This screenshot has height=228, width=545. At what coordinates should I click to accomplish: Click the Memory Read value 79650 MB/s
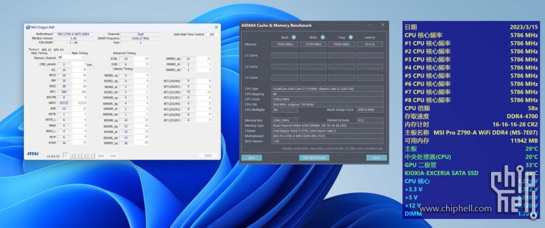point(285,44)
